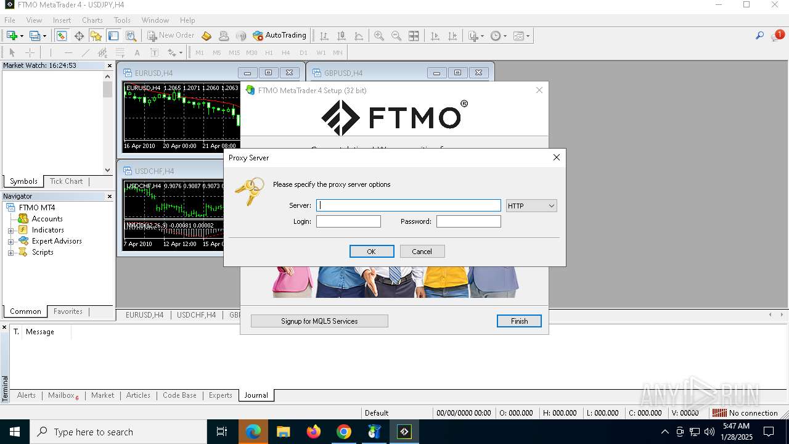Open the New Chart toolbar button

(14, 36)
